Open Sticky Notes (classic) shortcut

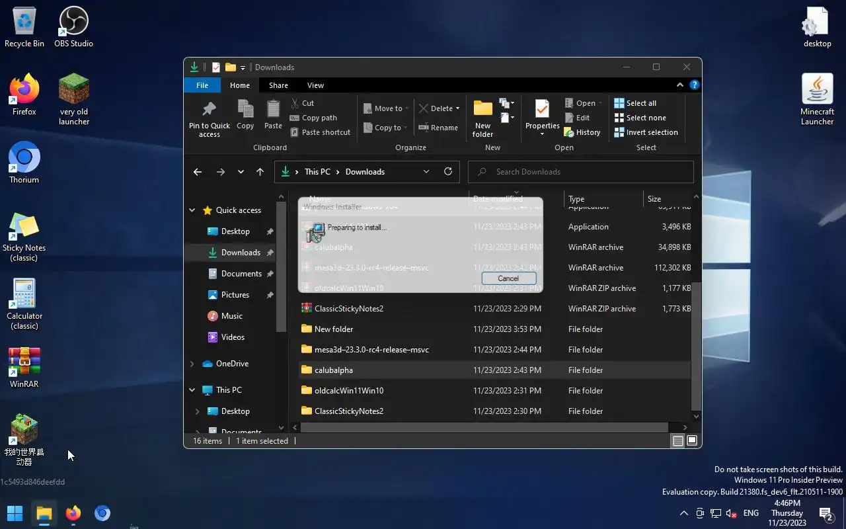pos(24,237)
